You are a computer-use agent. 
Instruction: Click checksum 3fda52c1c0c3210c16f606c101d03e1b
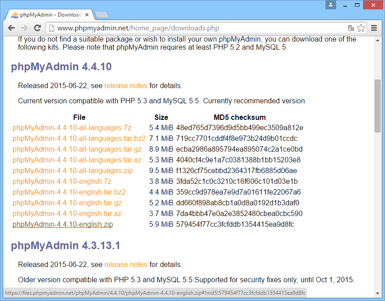click(x=237, y=182)
